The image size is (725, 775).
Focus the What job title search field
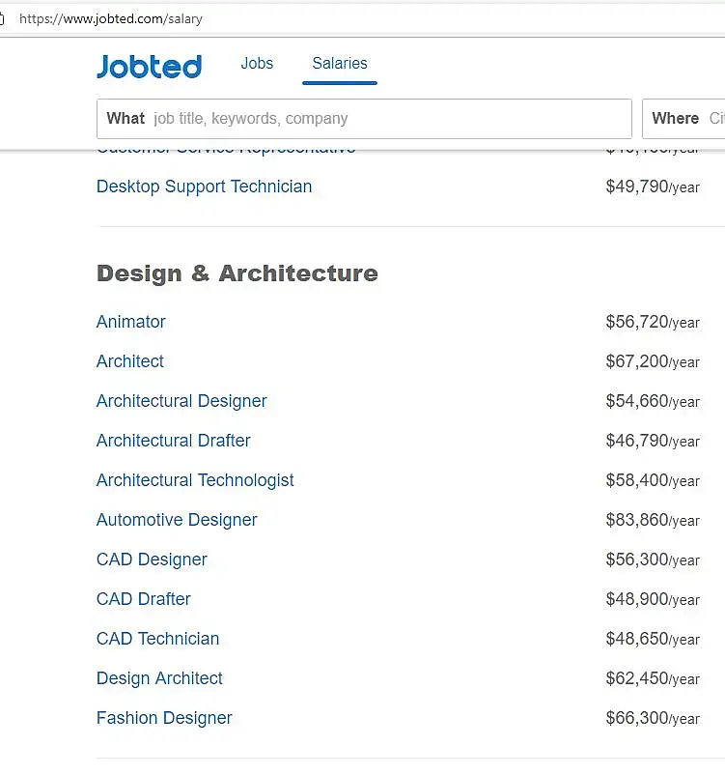386,119
